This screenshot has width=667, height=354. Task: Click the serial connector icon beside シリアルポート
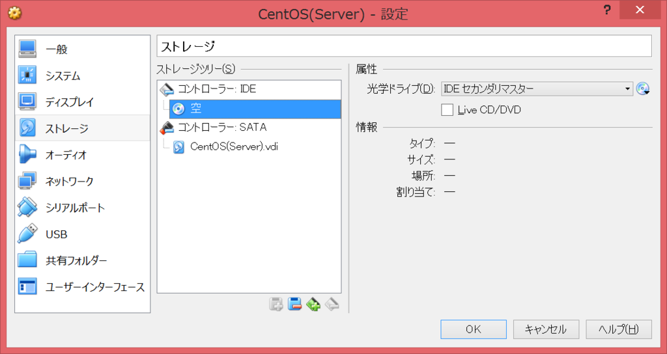point(27,207)
